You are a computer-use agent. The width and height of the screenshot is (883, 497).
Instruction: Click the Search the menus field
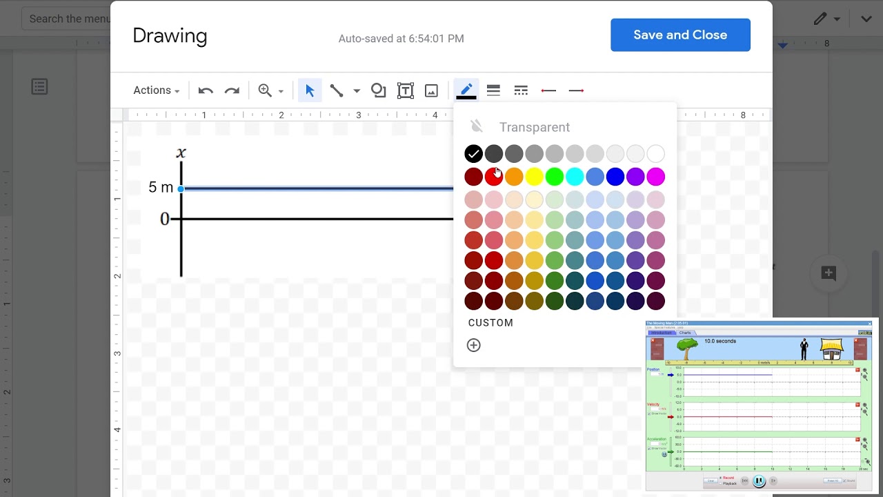pos(65,19)
